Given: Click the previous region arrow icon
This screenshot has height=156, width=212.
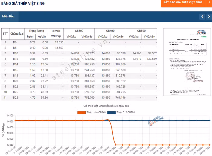Looking at the screenshot, I should point(202,16).
